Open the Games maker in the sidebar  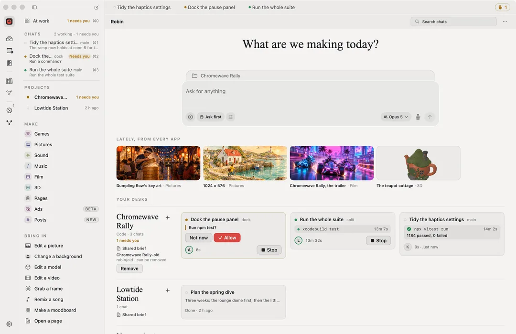coord(61,134)
